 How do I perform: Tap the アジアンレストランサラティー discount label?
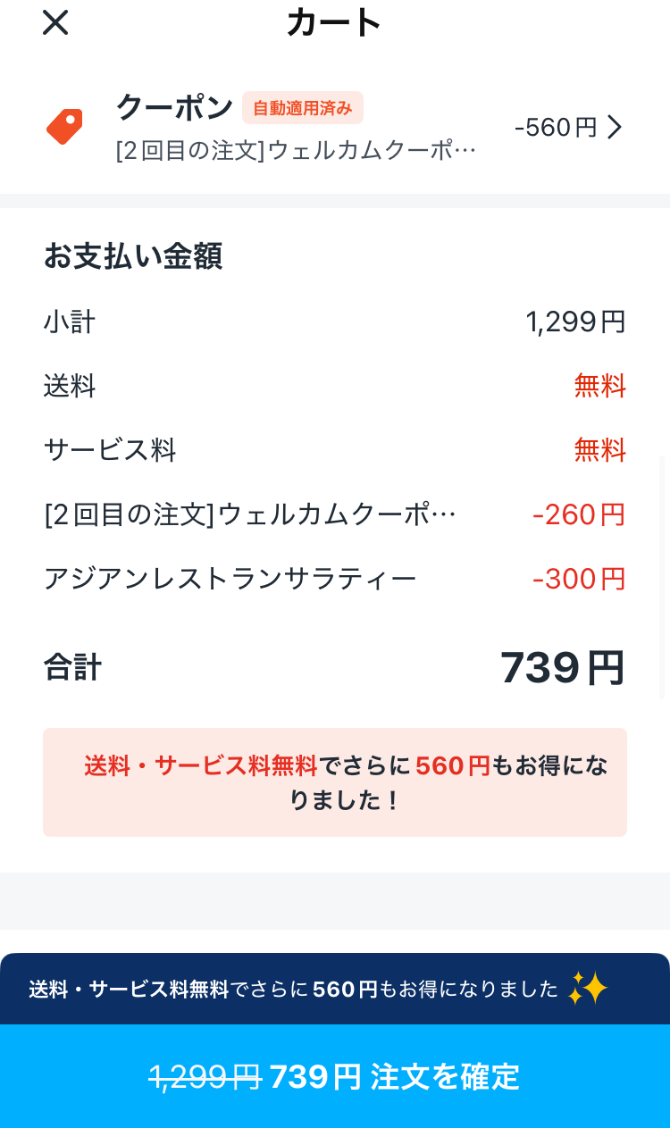tap(230, 580)
